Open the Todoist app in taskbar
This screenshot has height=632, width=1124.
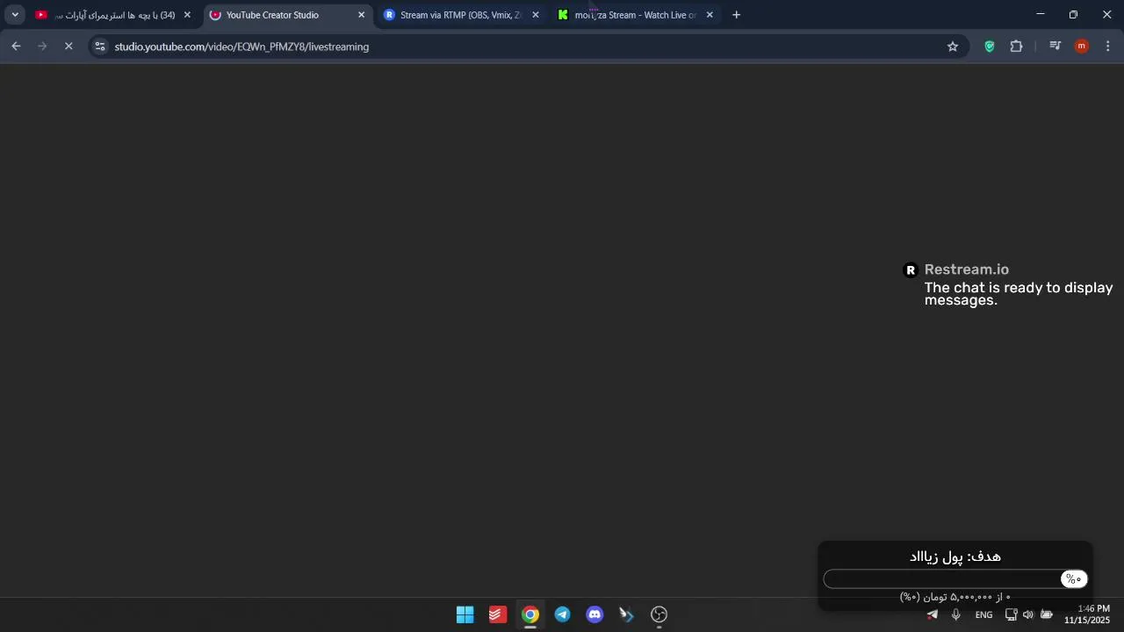(x=498, y=614)
